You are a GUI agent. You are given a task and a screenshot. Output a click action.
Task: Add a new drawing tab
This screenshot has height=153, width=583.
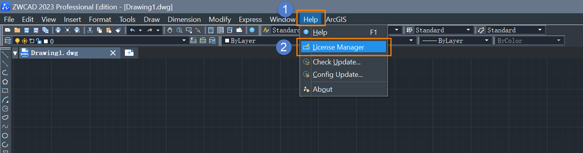point(129,53)
